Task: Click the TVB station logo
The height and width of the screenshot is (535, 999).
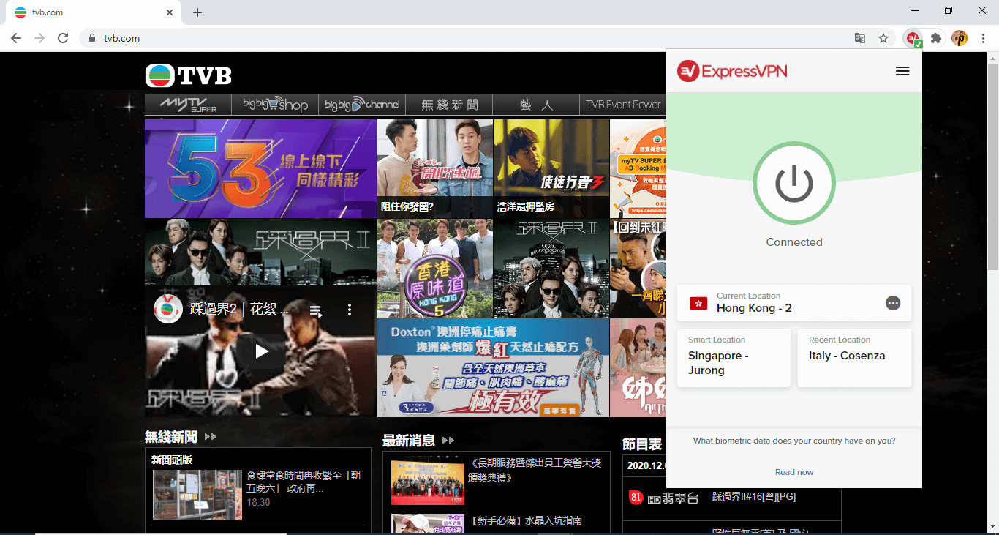Action: 188,75
